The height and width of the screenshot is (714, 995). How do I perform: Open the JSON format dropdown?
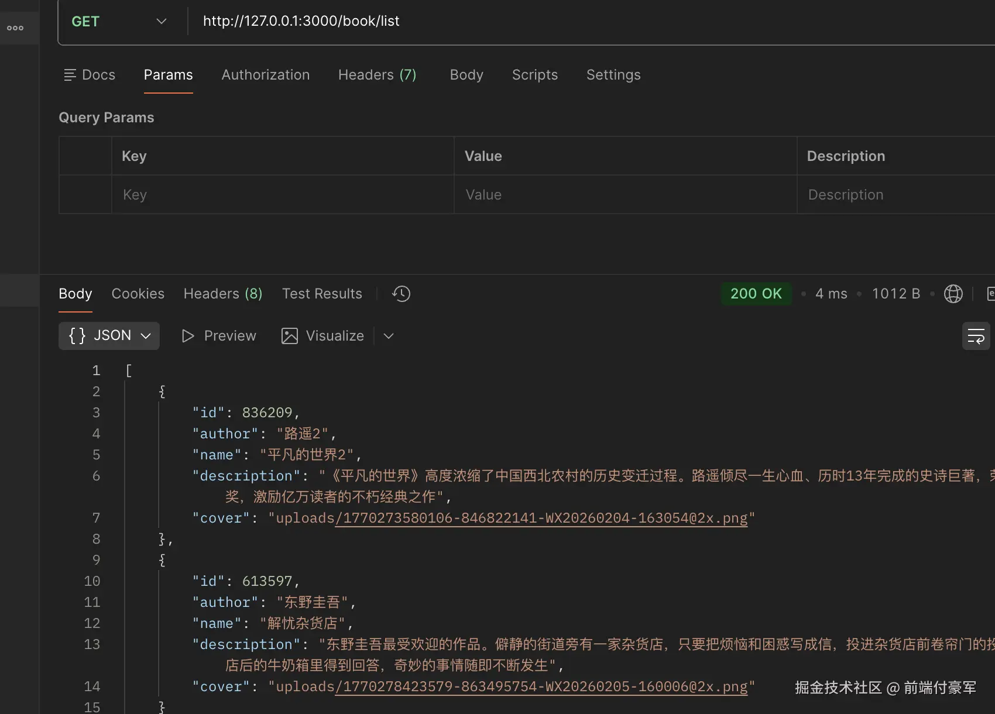coord(109,336)
